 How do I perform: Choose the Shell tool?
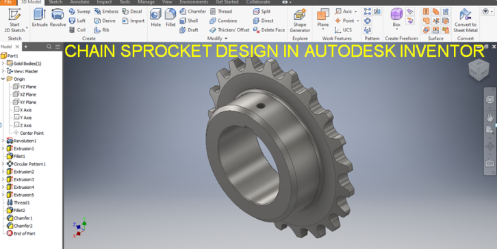(188, 21)
